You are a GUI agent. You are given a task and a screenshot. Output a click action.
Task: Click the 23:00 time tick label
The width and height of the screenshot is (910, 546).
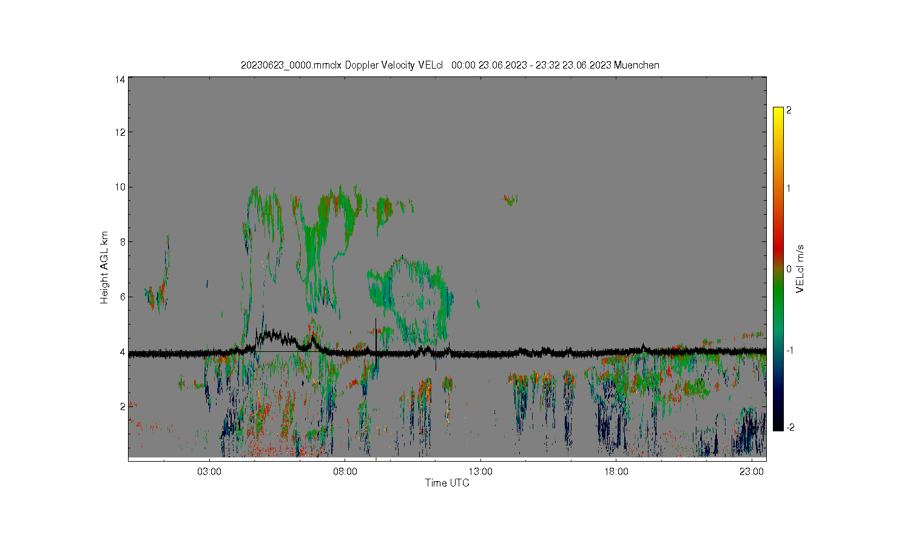coord(752,471)
